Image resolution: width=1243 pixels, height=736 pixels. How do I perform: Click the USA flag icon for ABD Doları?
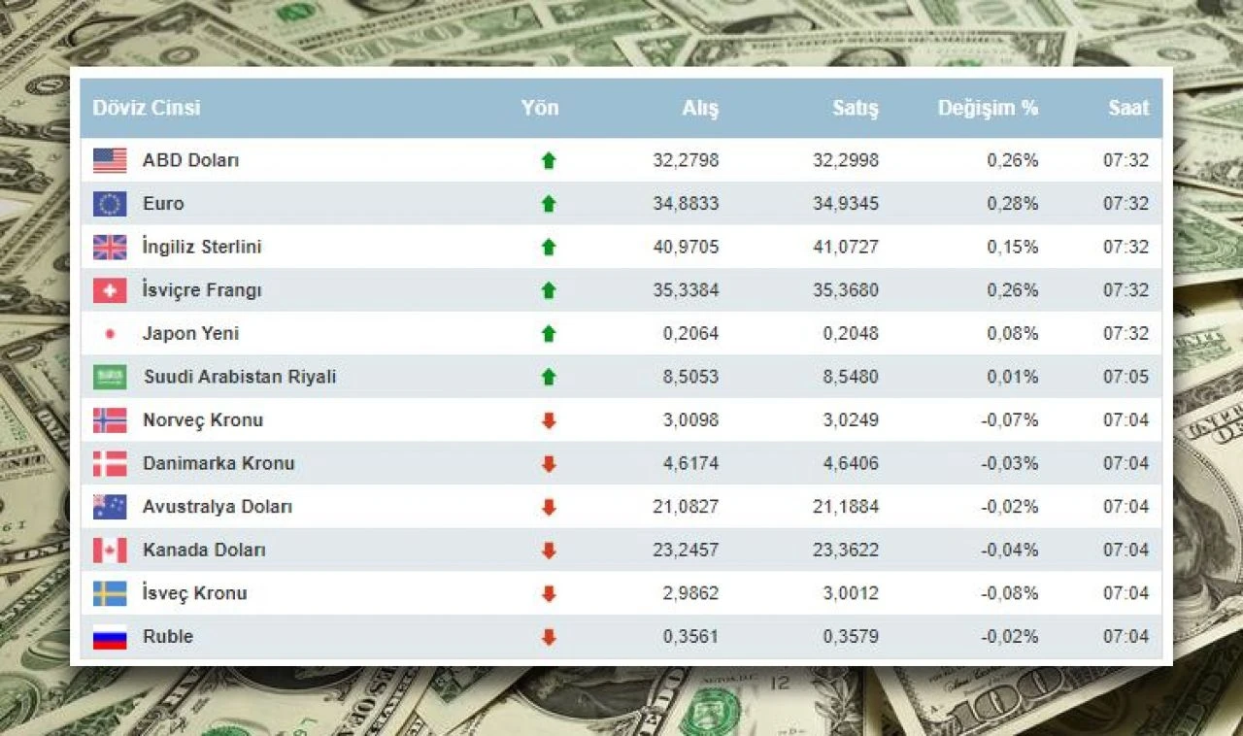click(111, 160)
